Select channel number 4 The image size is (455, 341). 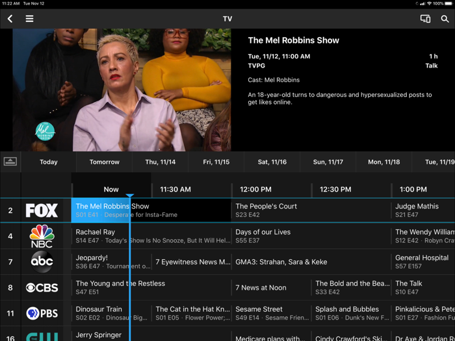[x=10, y=236]
